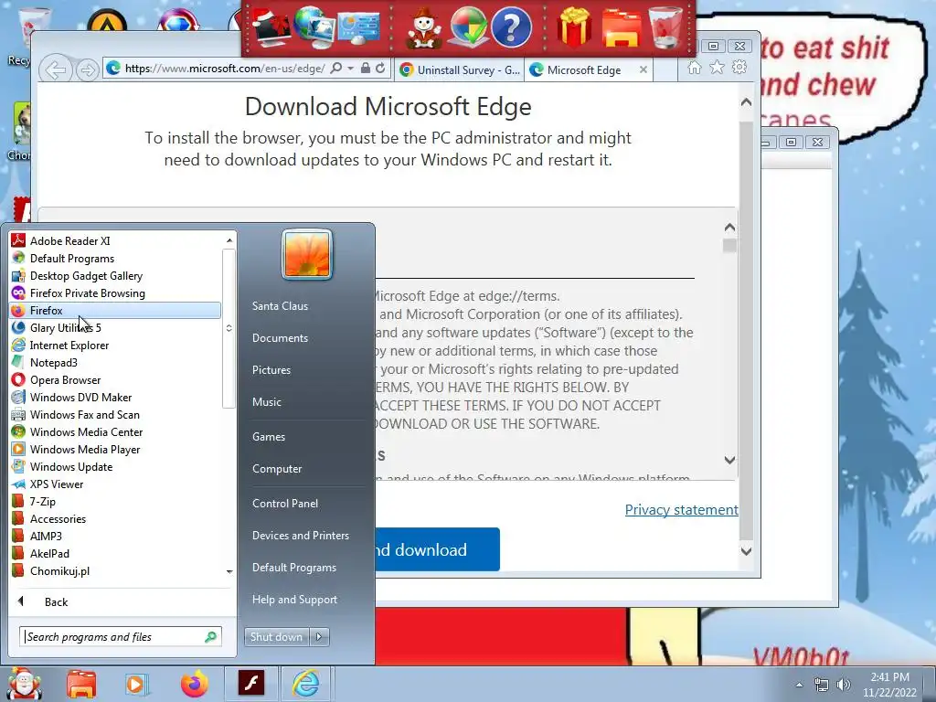Open the Privacy statement link
This screenshot has height=702, width=936.
[x=681, y=510]
